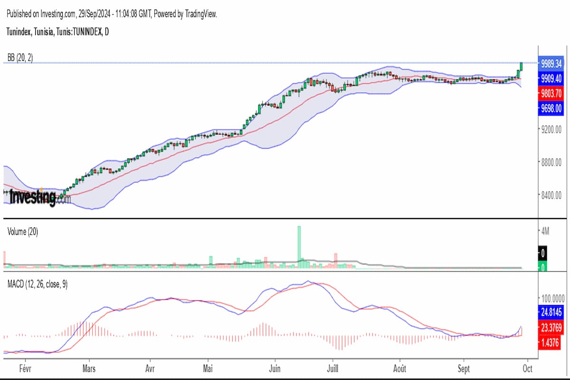Click the Mars label on the time axis

click(89, 369)
